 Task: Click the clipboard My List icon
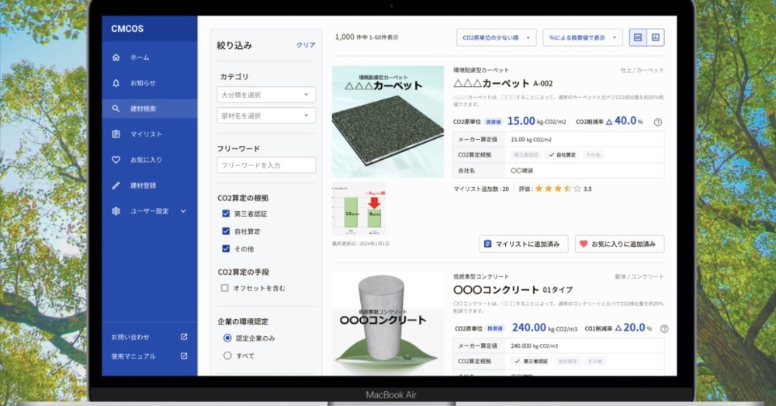116,134
